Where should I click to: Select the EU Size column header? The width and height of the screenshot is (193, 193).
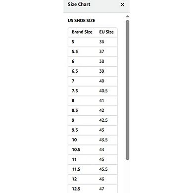click(x=106, y=32)
